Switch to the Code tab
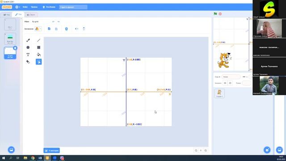The image size is (286, 161). 7,15
